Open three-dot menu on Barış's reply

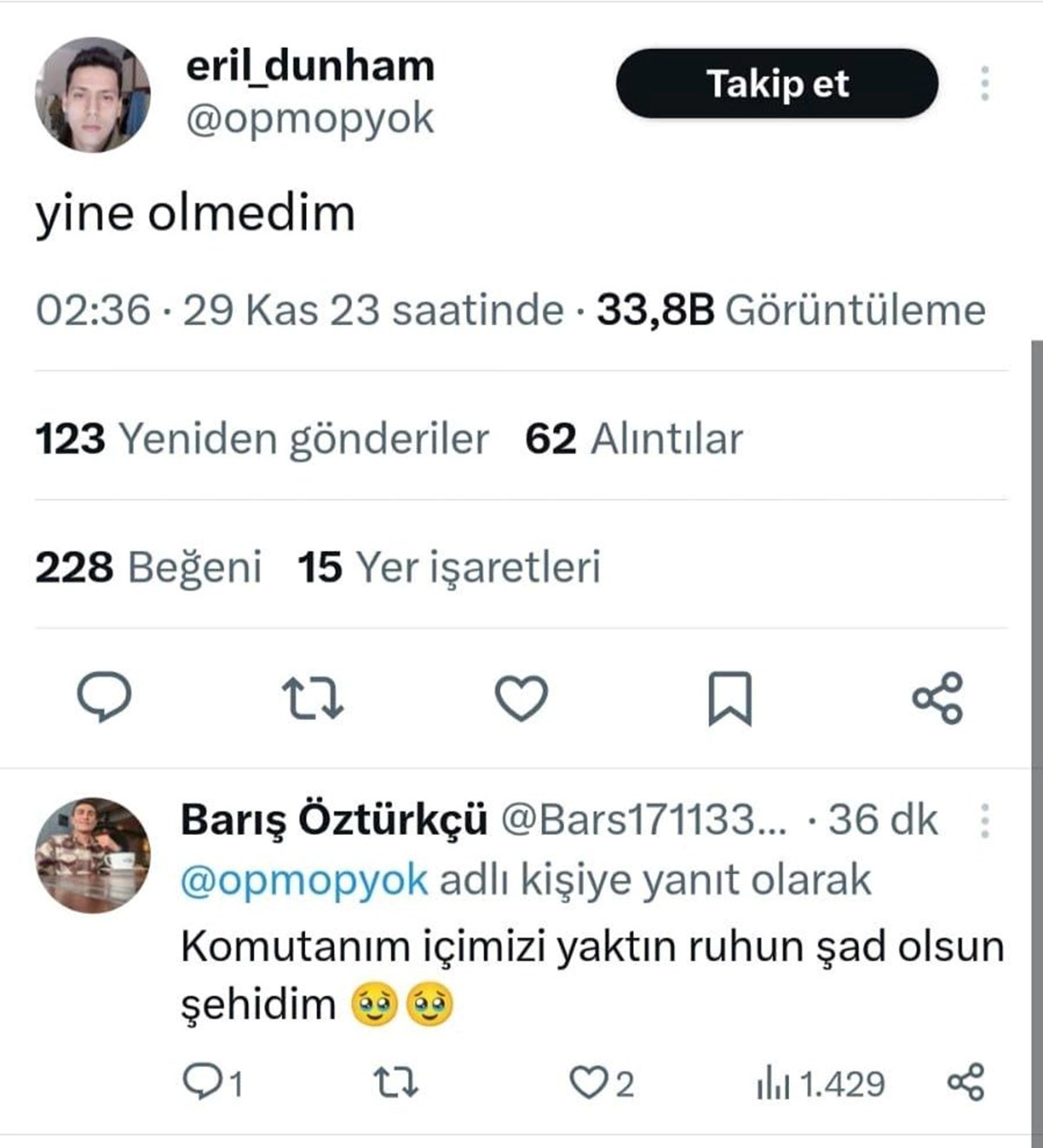pos(985,820)
